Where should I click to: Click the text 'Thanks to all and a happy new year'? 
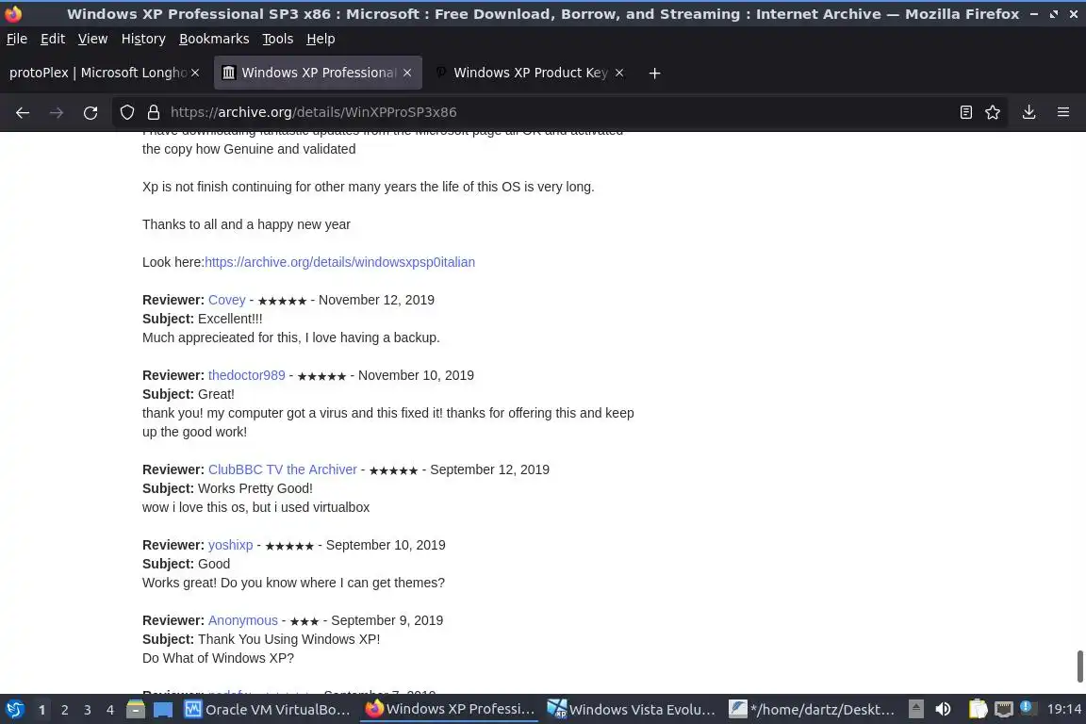coord(246,224)
